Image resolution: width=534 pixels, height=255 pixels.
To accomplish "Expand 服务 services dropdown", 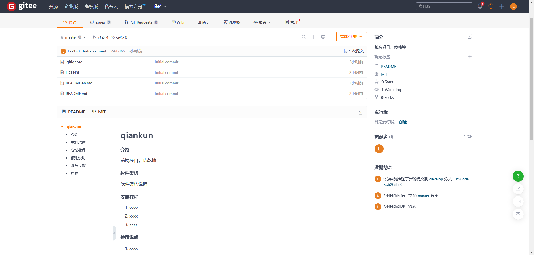I will (x=262, y=22).
